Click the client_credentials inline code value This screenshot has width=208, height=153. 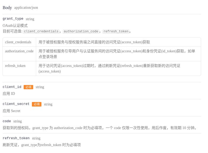click(41, 32)
